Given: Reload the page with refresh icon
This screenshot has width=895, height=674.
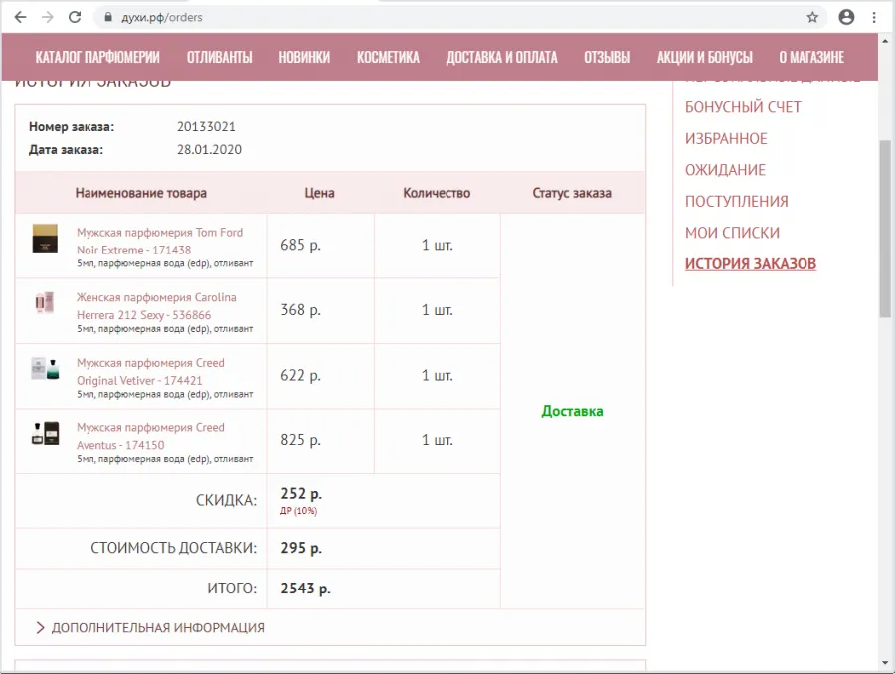Looking at the screenshot, I should [75, 17].
